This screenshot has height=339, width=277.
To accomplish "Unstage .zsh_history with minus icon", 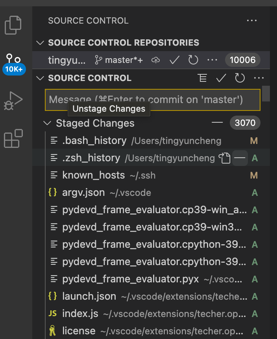I will tap(240, 158).
